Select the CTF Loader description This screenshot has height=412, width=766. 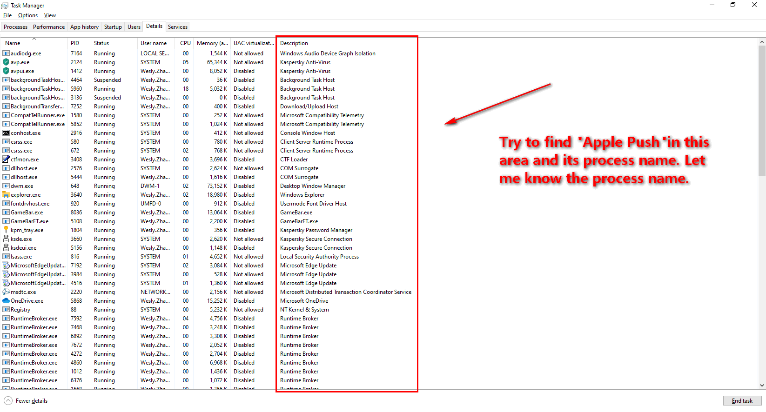[294, 159]
